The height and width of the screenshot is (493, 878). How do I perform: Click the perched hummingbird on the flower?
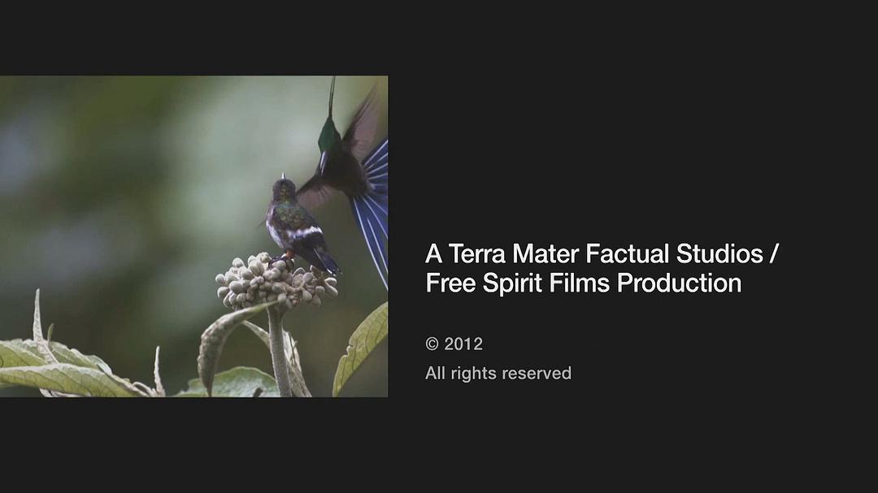[298, 226]
